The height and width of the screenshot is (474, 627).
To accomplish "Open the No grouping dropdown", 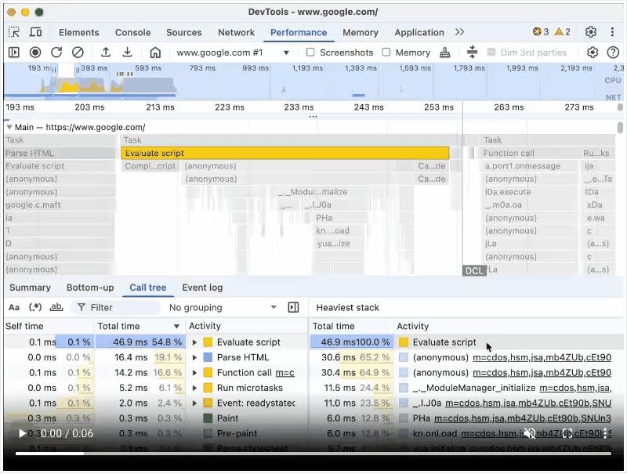I will (x=223, y=307).
